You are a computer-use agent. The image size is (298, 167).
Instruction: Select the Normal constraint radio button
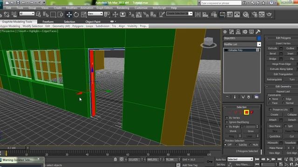click(x=283, y=103)
